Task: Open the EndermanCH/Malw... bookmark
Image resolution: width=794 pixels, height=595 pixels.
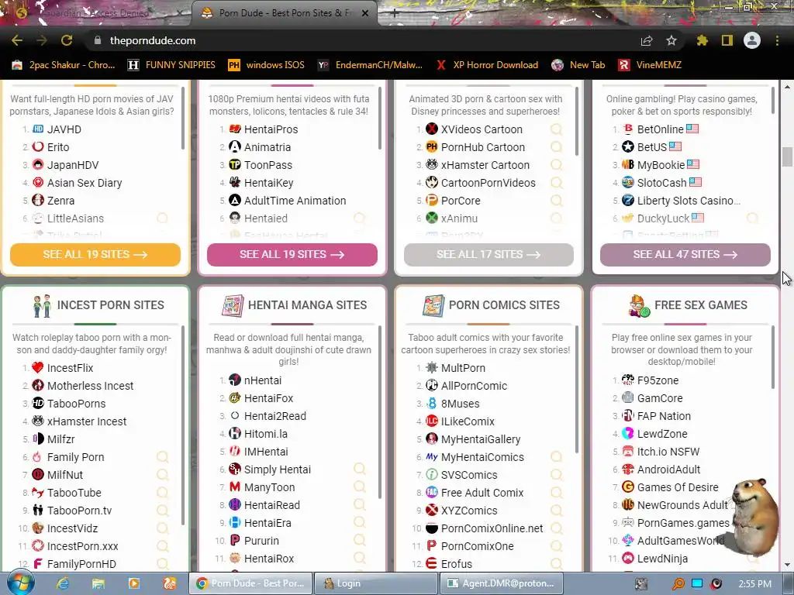Action: [x=370, y=65]
